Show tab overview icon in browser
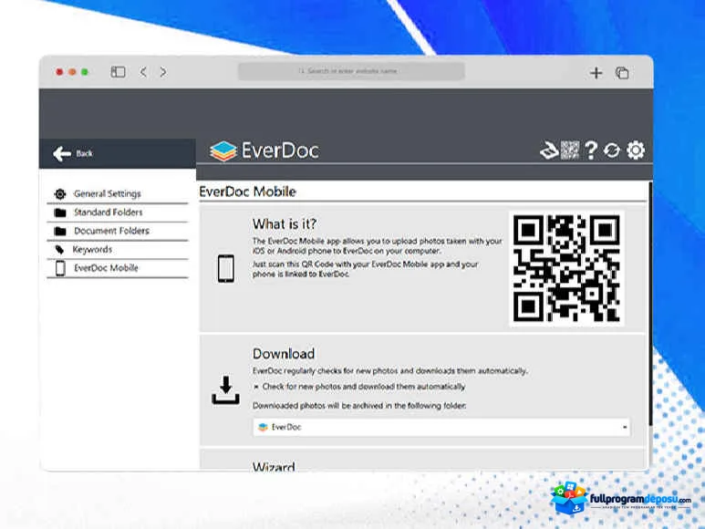The height and width of the screenshot is (529, 705). [622, 73]
